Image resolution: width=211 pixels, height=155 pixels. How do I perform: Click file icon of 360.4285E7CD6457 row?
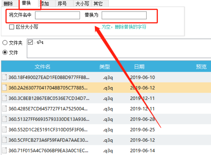4,108
